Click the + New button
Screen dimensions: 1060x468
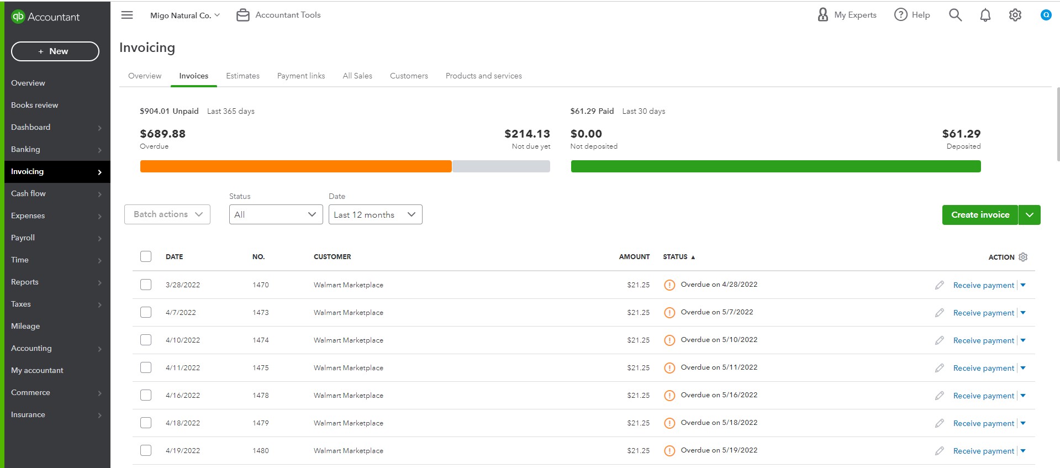pos(55,51)
